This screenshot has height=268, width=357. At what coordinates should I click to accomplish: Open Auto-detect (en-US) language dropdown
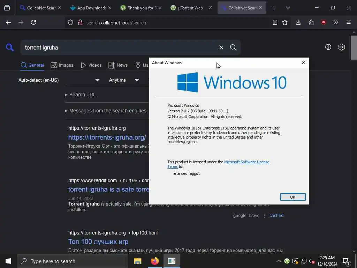pos(59,80)
